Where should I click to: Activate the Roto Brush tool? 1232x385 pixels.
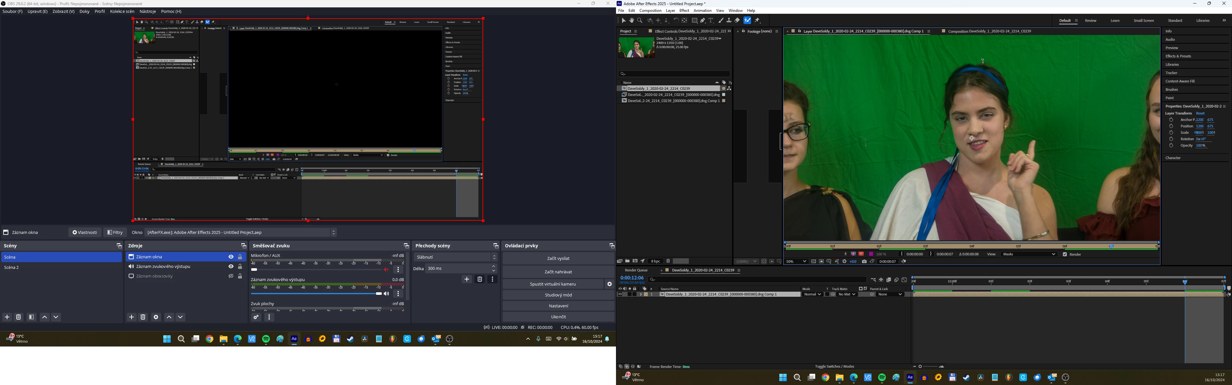pyautogui.click(x=748, y=21)
